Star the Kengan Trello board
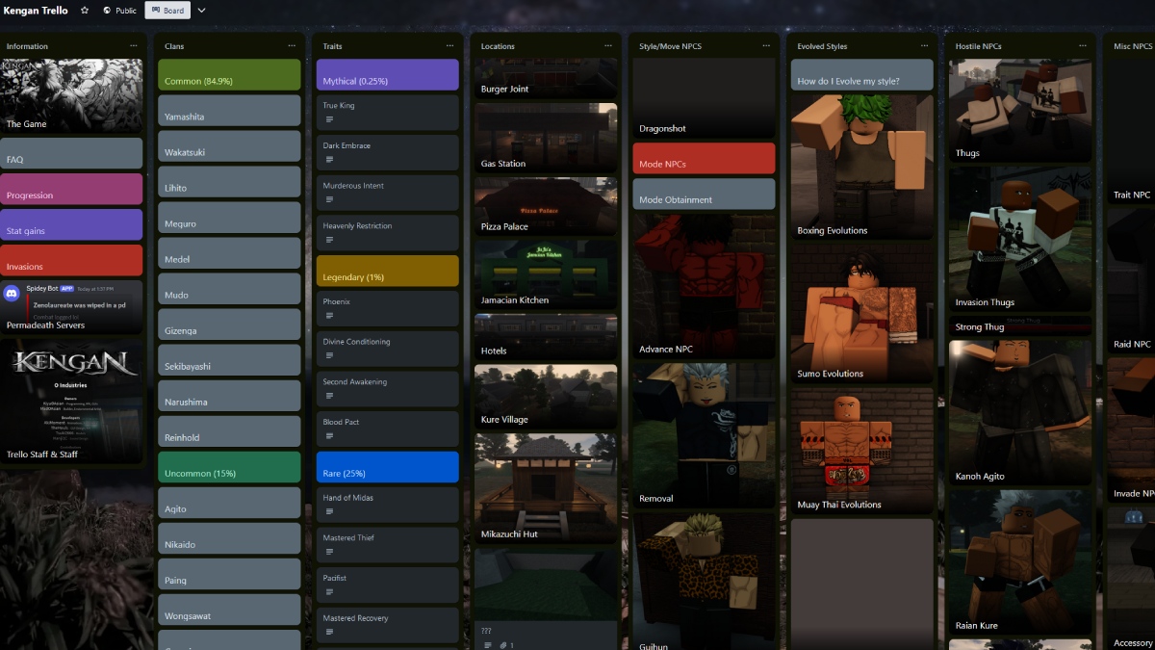 click(85, 11)
